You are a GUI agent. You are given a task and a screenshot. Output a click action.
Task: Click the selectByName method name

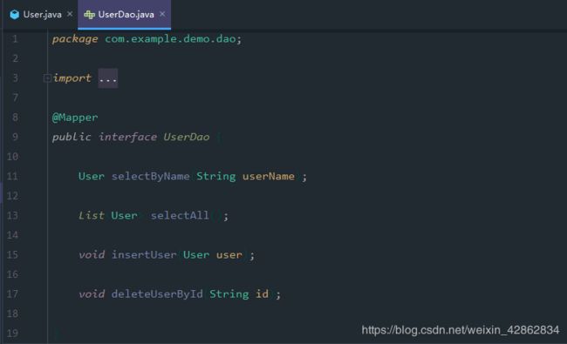click(x=150, y=176)
